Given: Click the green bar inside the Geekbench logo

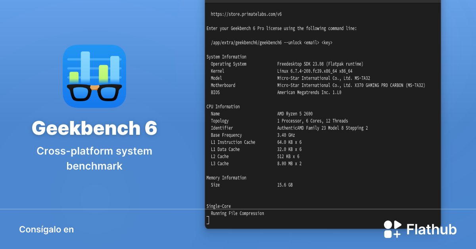Looking at the screenshot, I should point(104,75).
